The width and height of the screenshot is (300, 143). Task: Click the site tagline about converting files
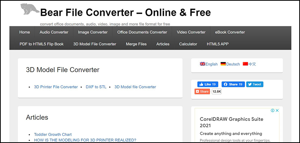(x=105, y=24)
